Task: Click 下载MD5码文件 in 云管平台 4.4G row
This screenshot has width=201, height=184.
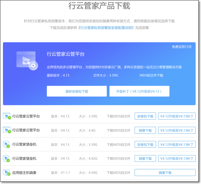Action: (x=119, y=131)
